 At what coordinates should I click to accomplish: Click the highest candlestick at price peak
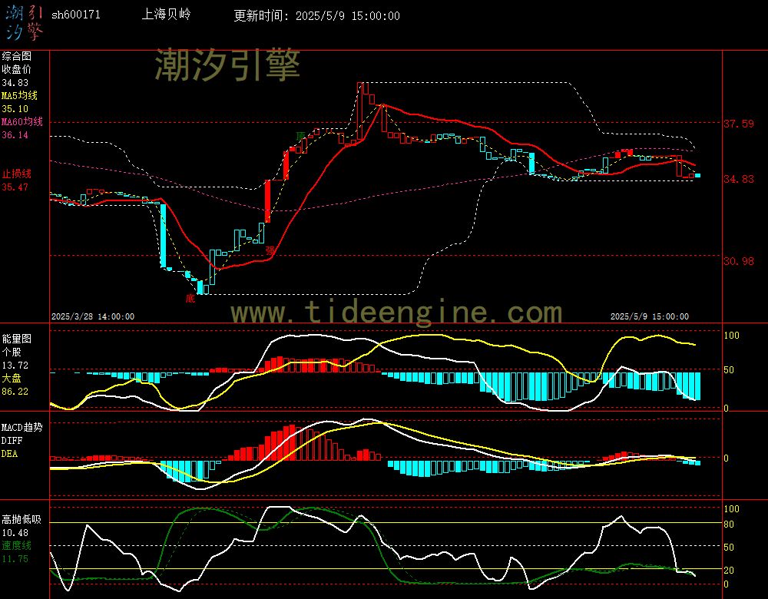coord(360,111)
